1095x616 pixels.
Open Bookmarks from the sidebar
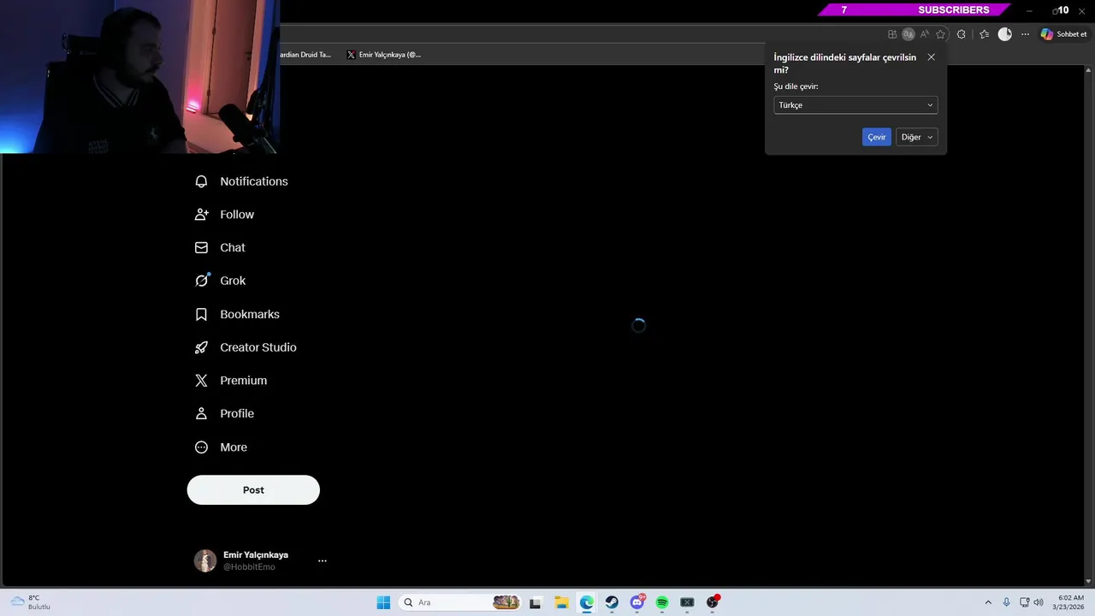pos(238,314)
